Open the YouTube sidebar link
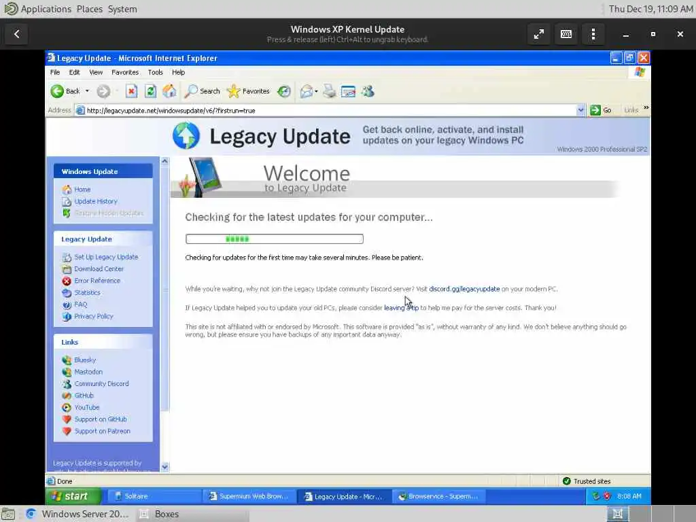696x522 pixels. 87,408
